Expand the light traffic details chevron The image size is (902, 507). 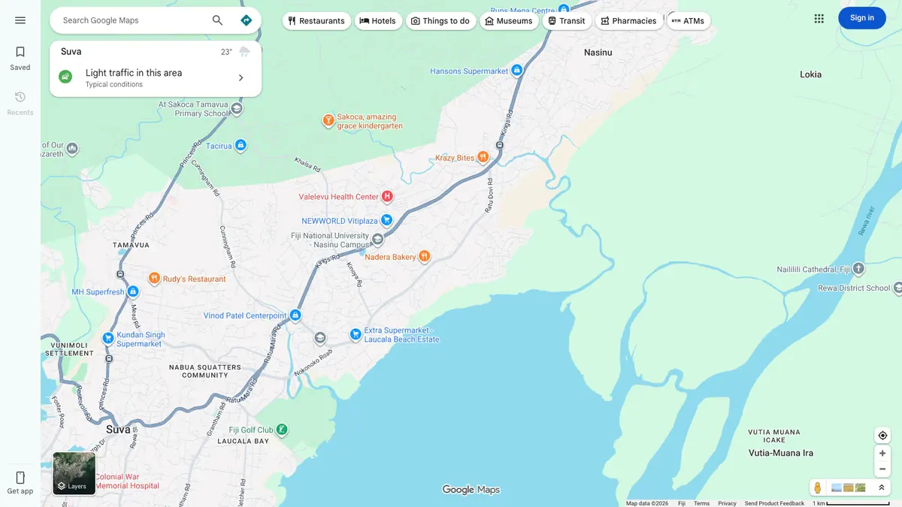pos(241,77)
